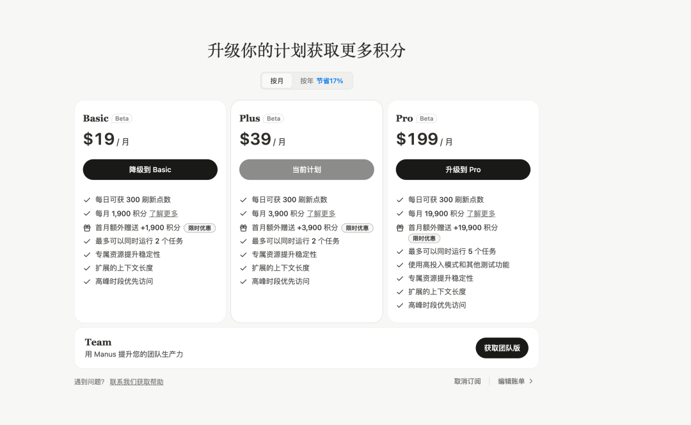This screenshot has height=425, width=691.
Task: Click the $199 /月 price text
Action: click(x=424, y=140)
